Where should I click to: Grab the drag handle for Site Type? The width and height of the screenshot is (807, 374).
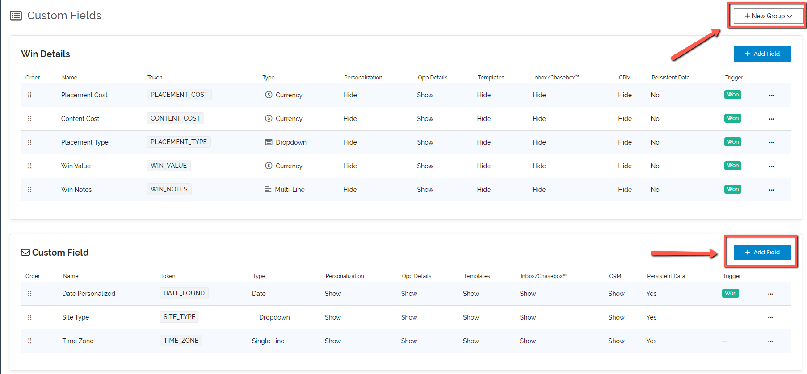pyautogui.click(x=30, y=317)
